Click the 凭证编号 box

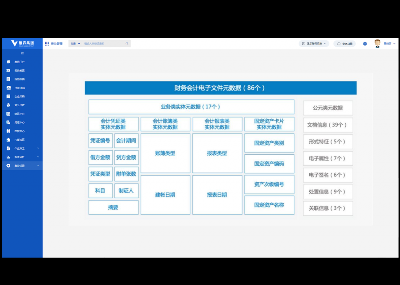100,141
